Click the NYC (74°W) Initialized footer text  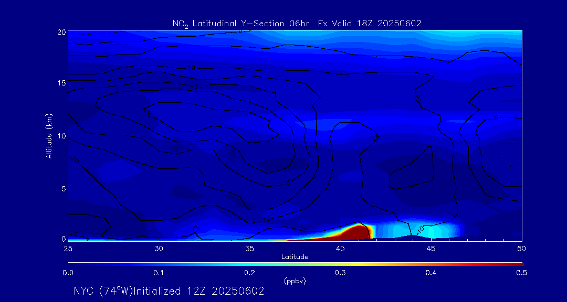169,291
